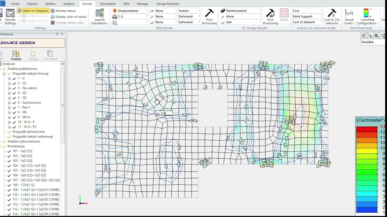
Task: Select Kombinacje tree item
Action: [x=16, y=146]
